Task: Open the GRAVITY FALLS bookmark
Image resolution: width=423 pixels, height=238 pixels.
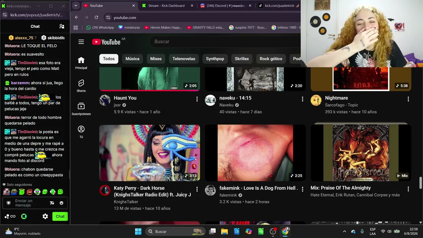Action: click(206, 27)
